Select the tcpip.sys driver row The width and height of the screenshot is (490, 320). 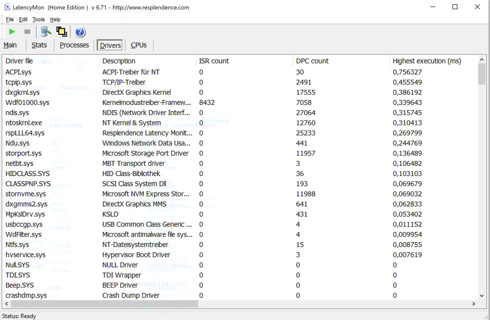[240, 82]
